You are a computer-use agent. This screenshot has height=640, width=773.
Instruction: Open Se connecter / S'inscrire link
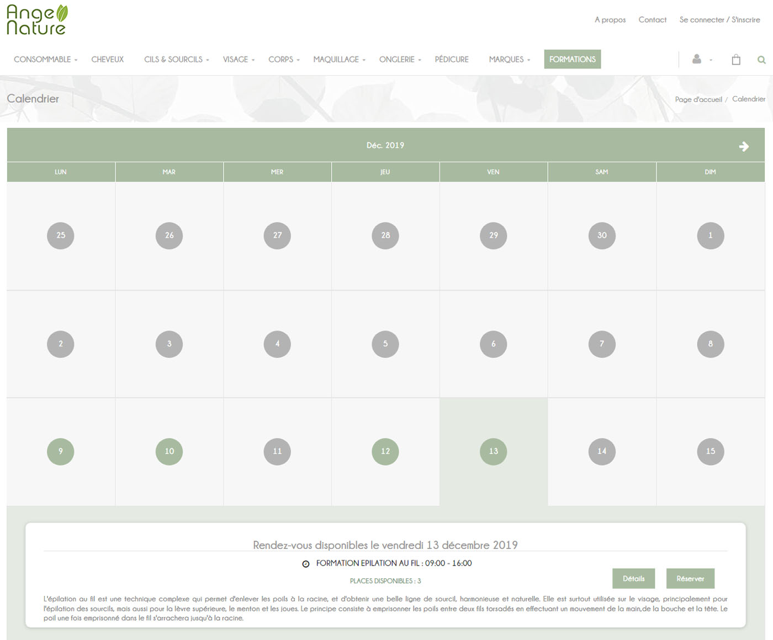(719, 20)
